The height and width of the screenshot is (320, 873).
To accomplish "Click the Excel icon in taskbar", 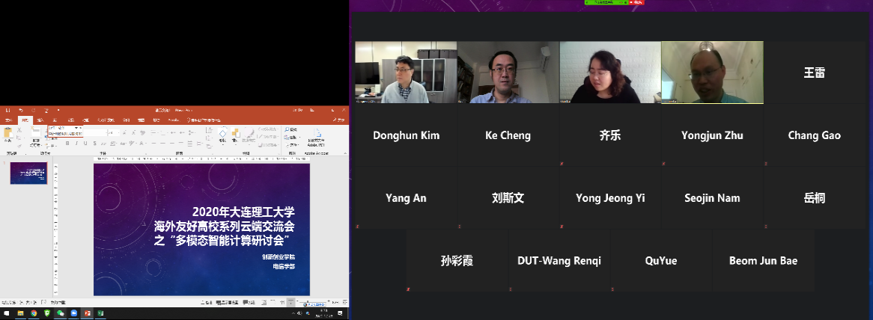I will click(100, 313).
